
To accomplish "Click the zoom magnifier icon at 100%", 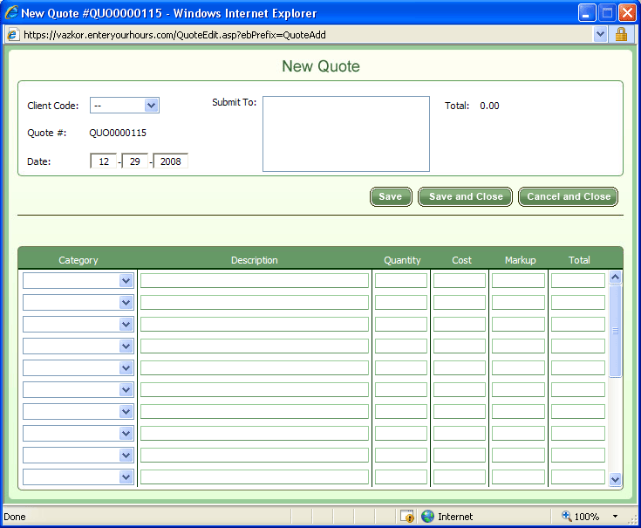I will 567,516.
